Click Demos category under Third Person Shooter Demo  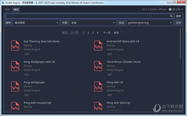(x=111, y=66)
